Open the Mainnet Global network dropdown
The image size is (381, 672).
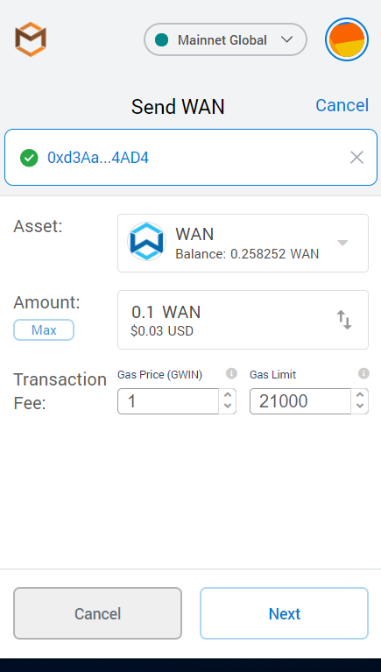point(225,39)
